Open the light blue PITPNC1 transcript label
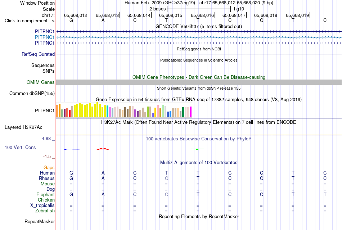The image size is (342, 230). (x=45, y=37)
